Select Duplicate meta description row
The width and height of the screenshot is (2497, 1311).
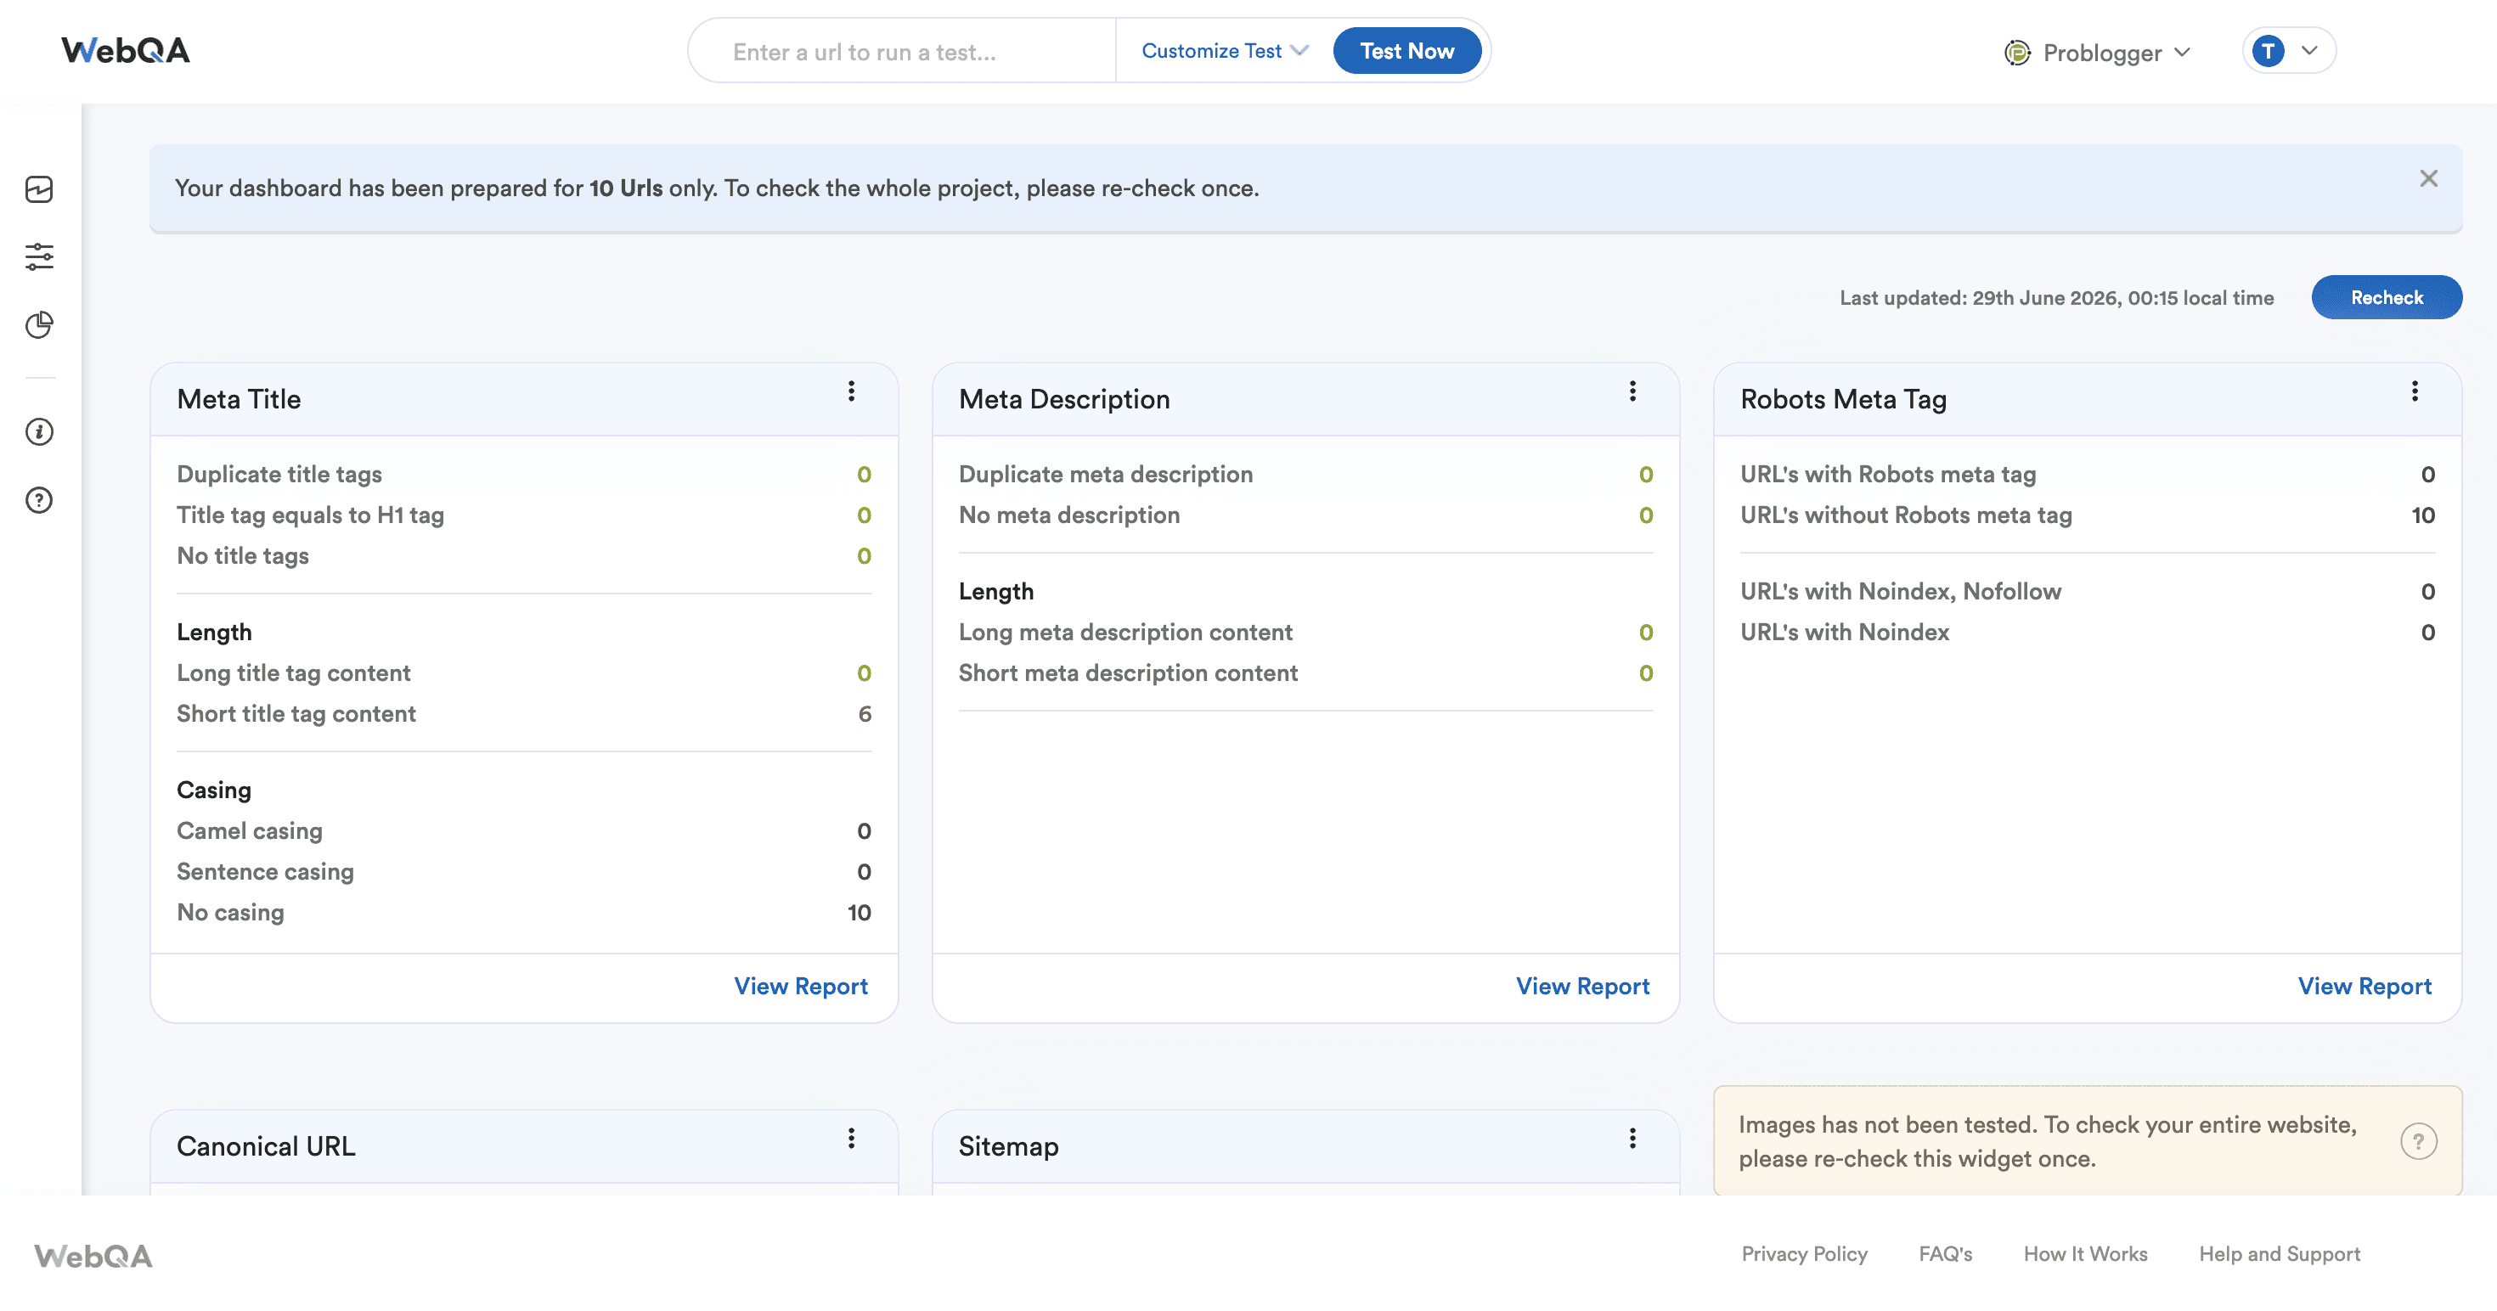(x=1305, y=475)
